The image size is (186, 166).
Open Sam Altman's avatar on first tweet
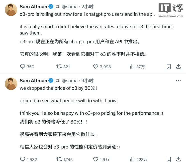pyautogui.click(x=11, y=10)
